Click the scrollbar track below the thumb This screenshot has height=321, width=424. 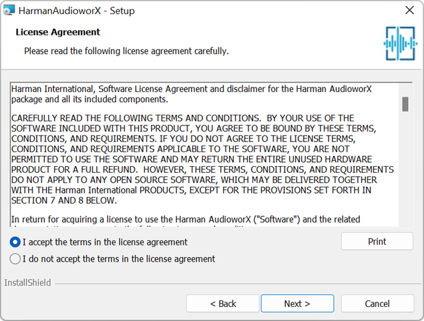tap(405, 168)
